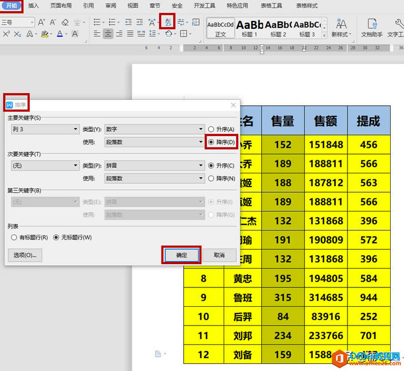The height and width of the screenshot is (371, 404).
Task: Align text left
Action: point(97,34)
